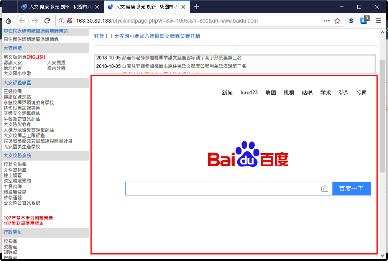
Task: Open the 午餐教育資訊網站 link
Action: point(22,119)
